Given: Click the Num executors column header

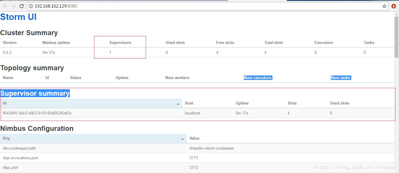Looking at the screenshot, I should [x=258, y=78].
